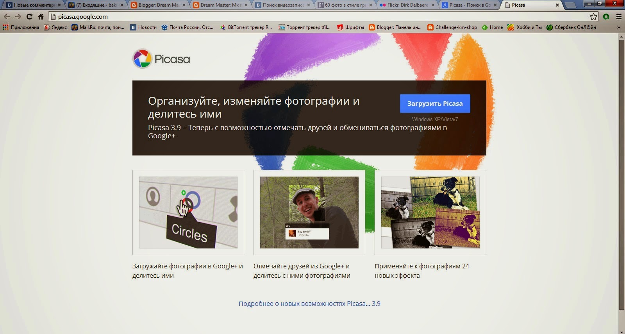Click Загружайте фотографии в Google+ caption
Screen dimensions: 625x334
click(x=187, y=271)
